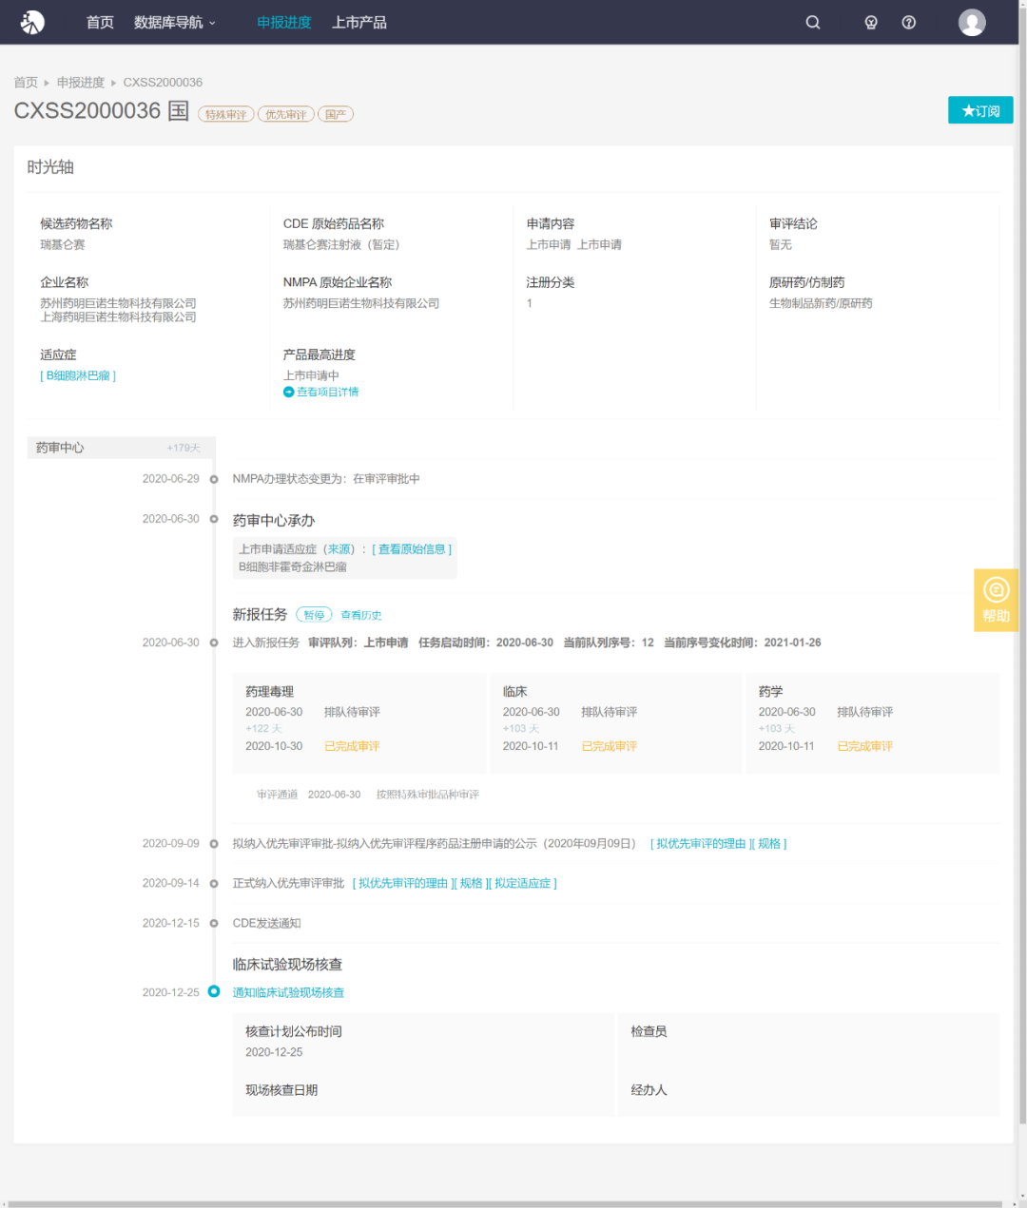
Task: Go to 首页 in top navigation
Action: 100,22
